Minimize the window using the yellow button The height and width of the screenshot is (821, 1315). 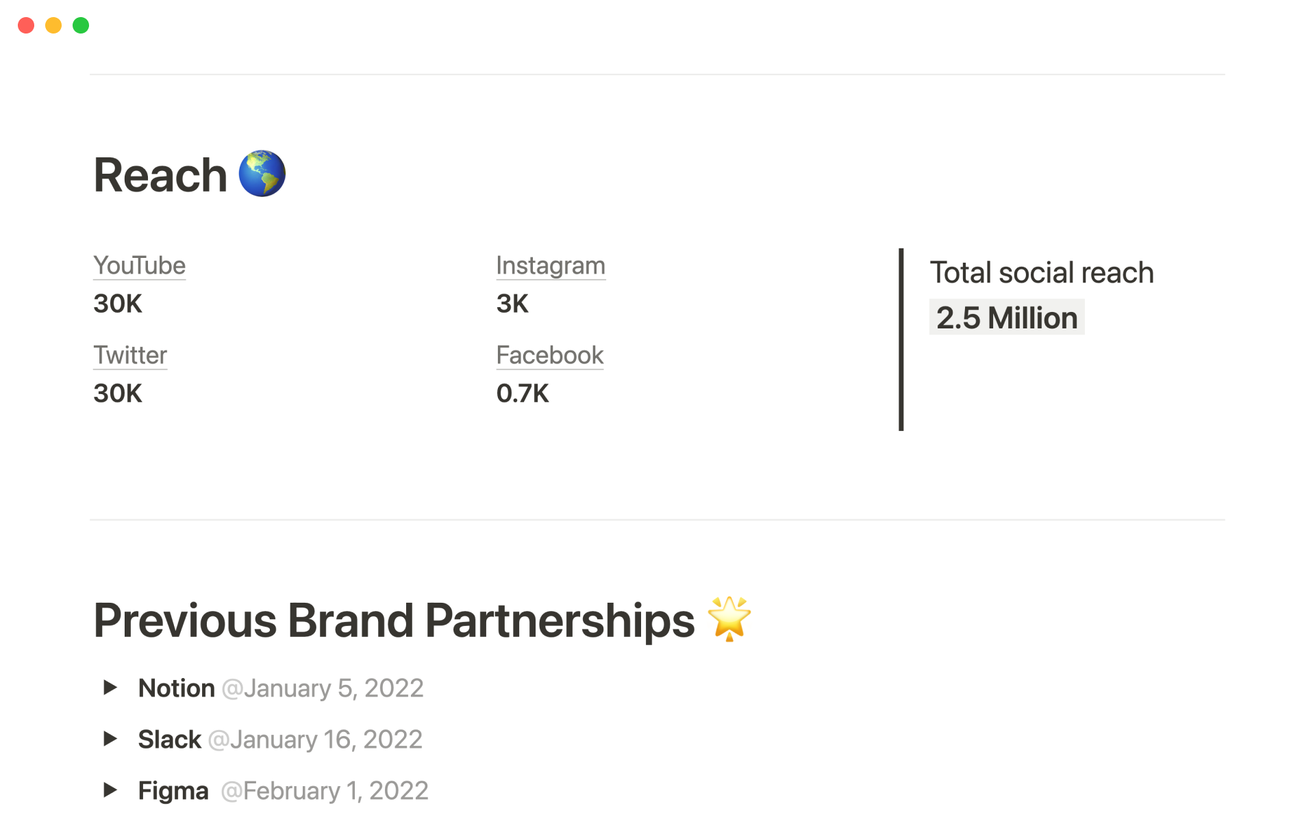coord(53,25)
